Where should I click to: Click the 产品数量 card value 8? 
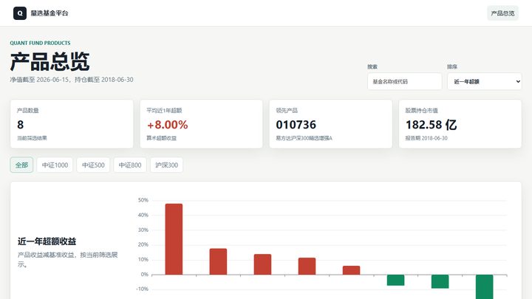(x=21, y=125)
